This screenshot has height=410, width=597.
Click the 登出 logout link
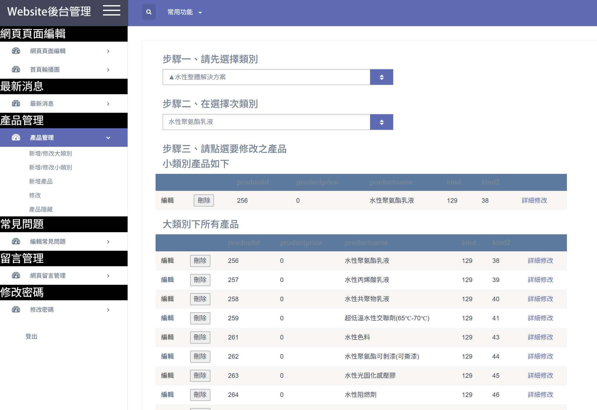tap(31, 336)
